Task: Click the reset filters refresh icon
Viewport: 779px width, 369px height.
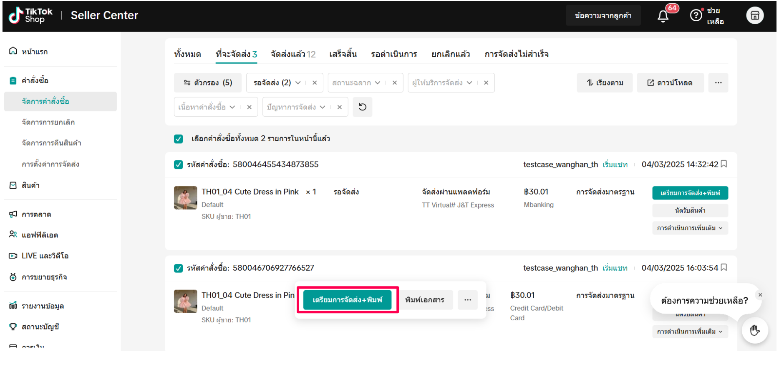Action: (x=362, y=107)
